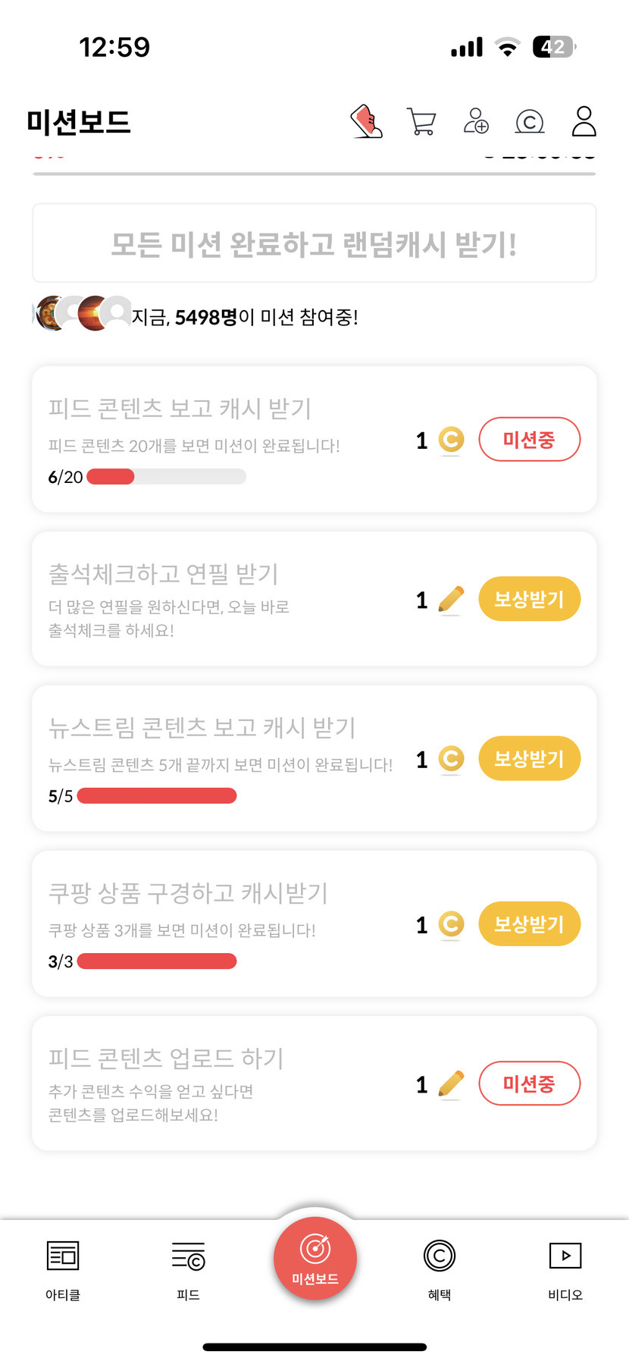Tap the invite friend icon

coord(476,121)
